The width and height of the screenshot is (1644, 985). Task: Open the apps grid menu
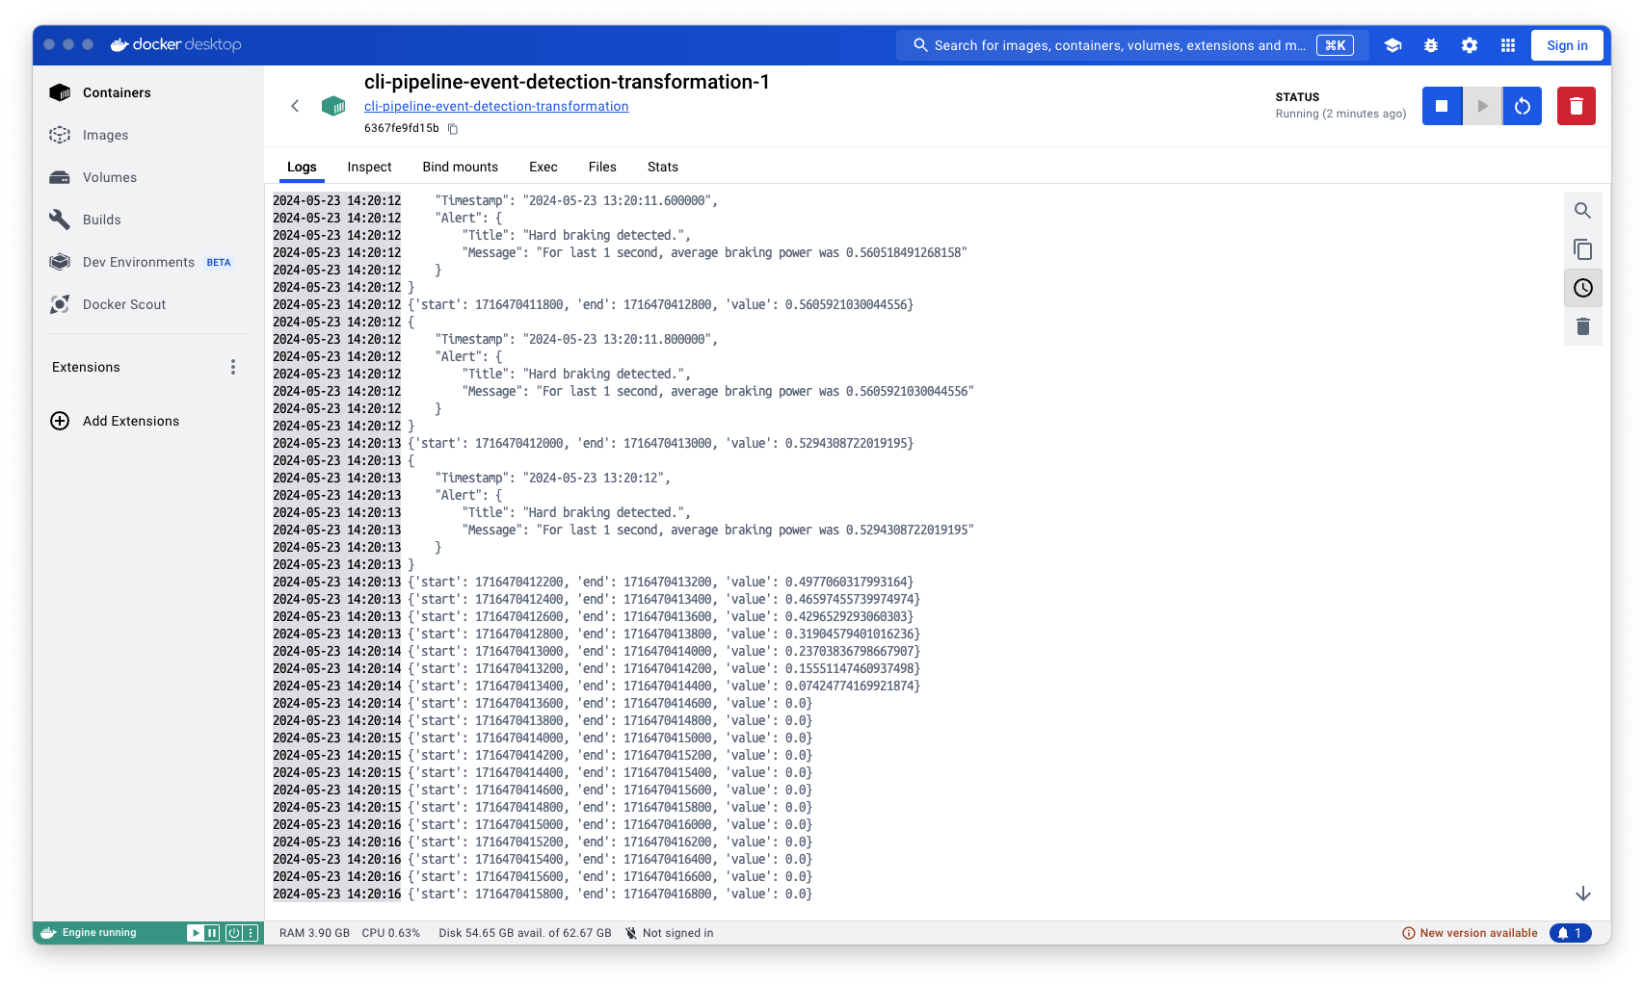click(1508, 45)
